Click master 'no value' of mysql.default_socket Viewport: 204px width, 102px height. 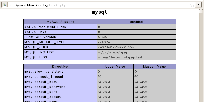141,97
